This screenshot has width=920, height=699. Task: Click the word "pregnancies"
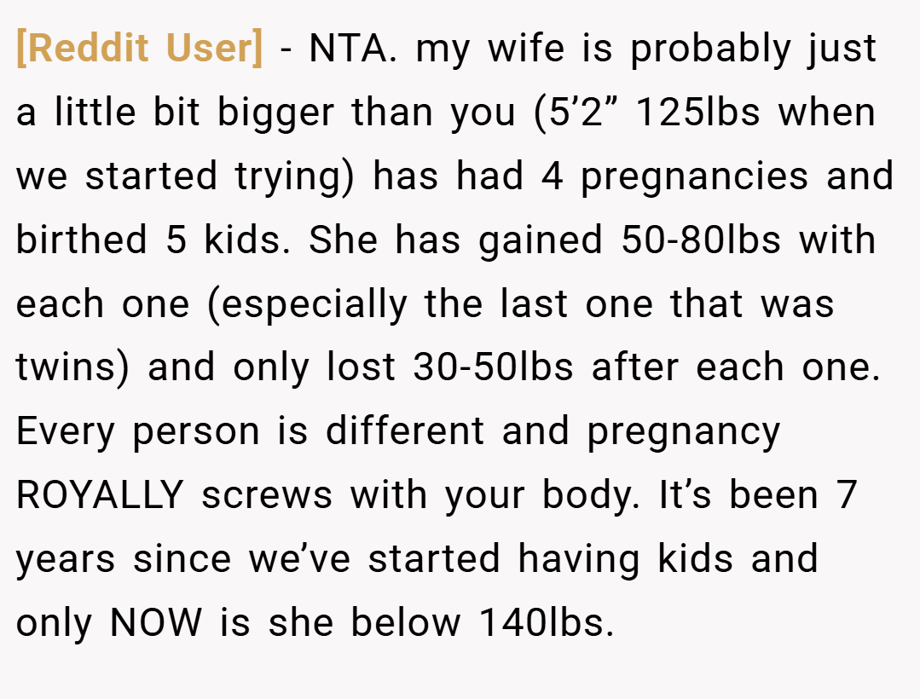(695, 176)
